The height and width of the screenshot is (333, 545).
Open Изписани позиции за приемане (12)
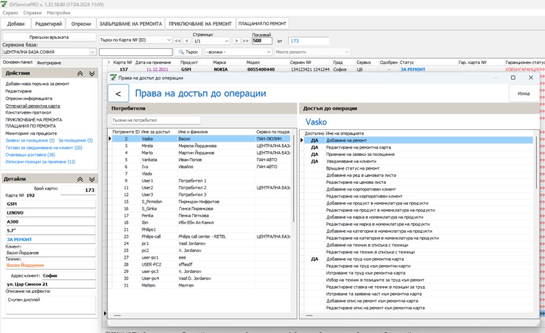point(40,161)
